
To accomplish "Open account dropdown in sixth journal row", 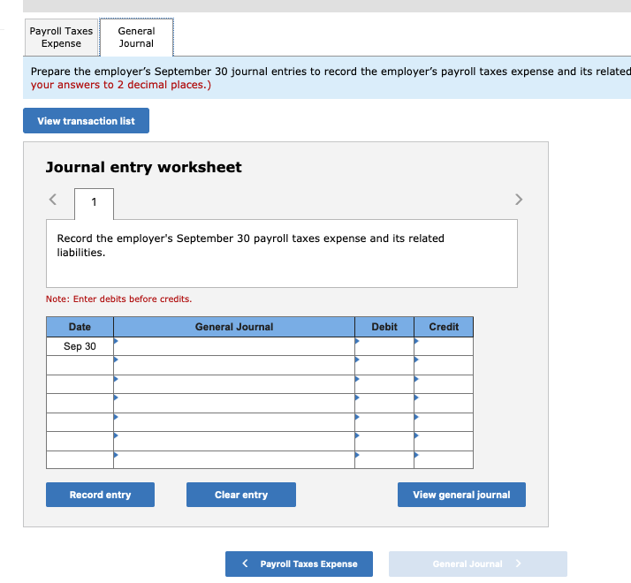I will [234, 441].
